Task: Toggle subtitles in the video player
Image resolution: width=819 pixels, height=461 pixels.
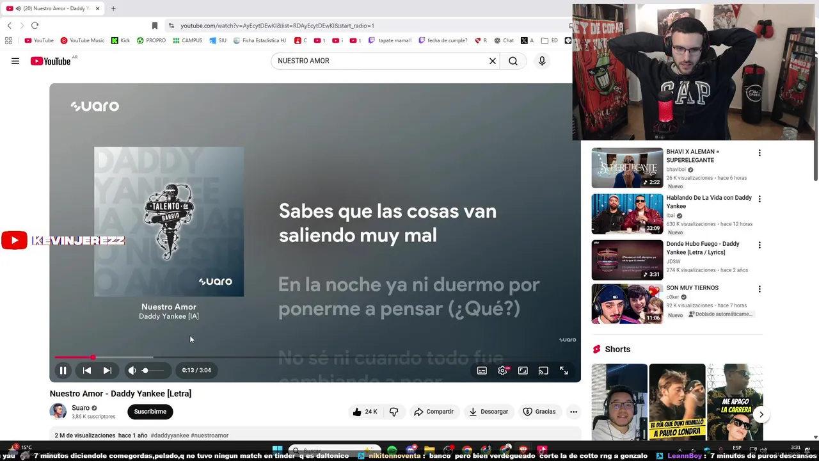Action: pyautogui.click(x=482, y=370)
